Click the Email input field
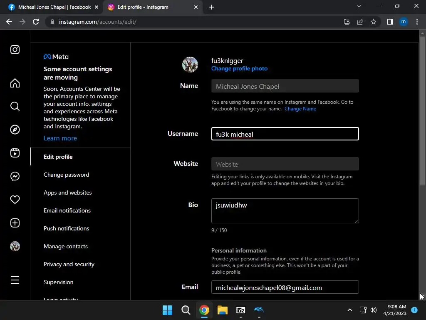Screen dimensions: 426x320 [285, 287]
